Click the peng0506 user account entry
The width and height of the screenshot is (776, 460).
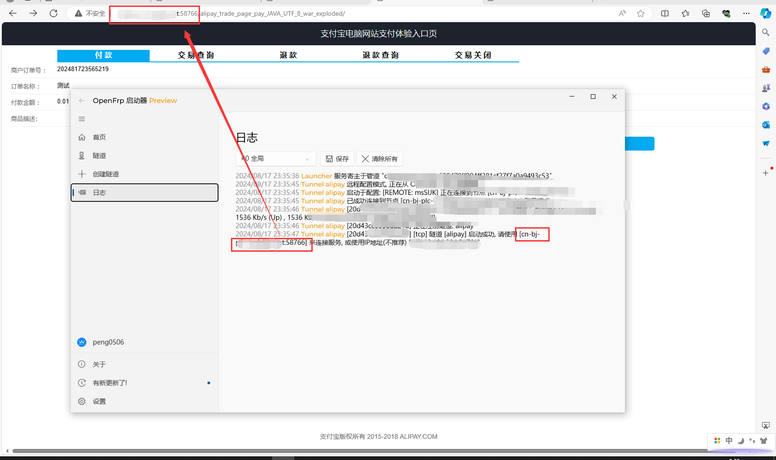[145, 342]
